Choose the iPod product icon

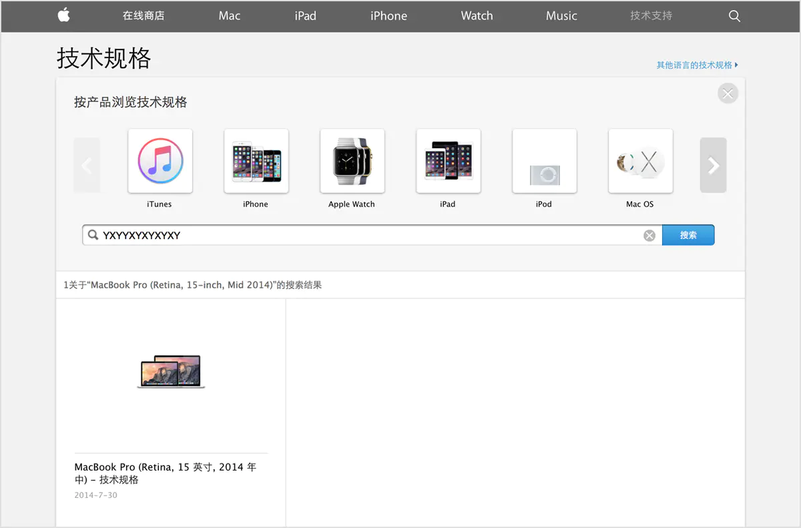point(544,161)
